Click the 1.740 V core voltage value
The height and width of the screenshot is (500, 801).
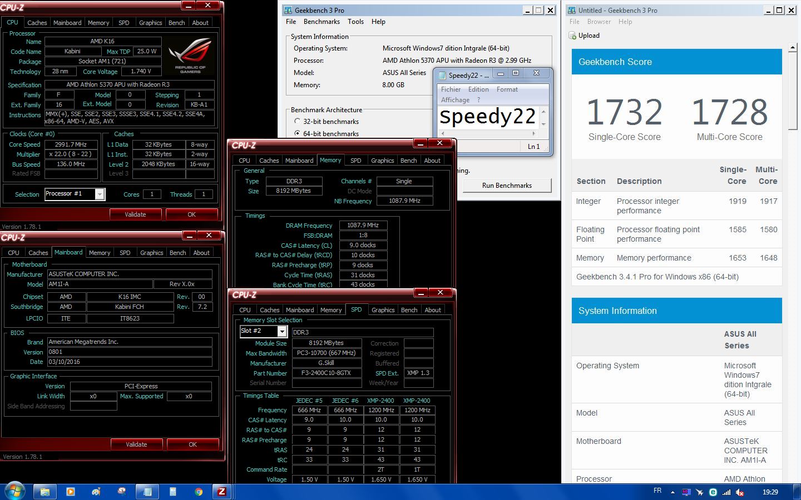[141, 72]
